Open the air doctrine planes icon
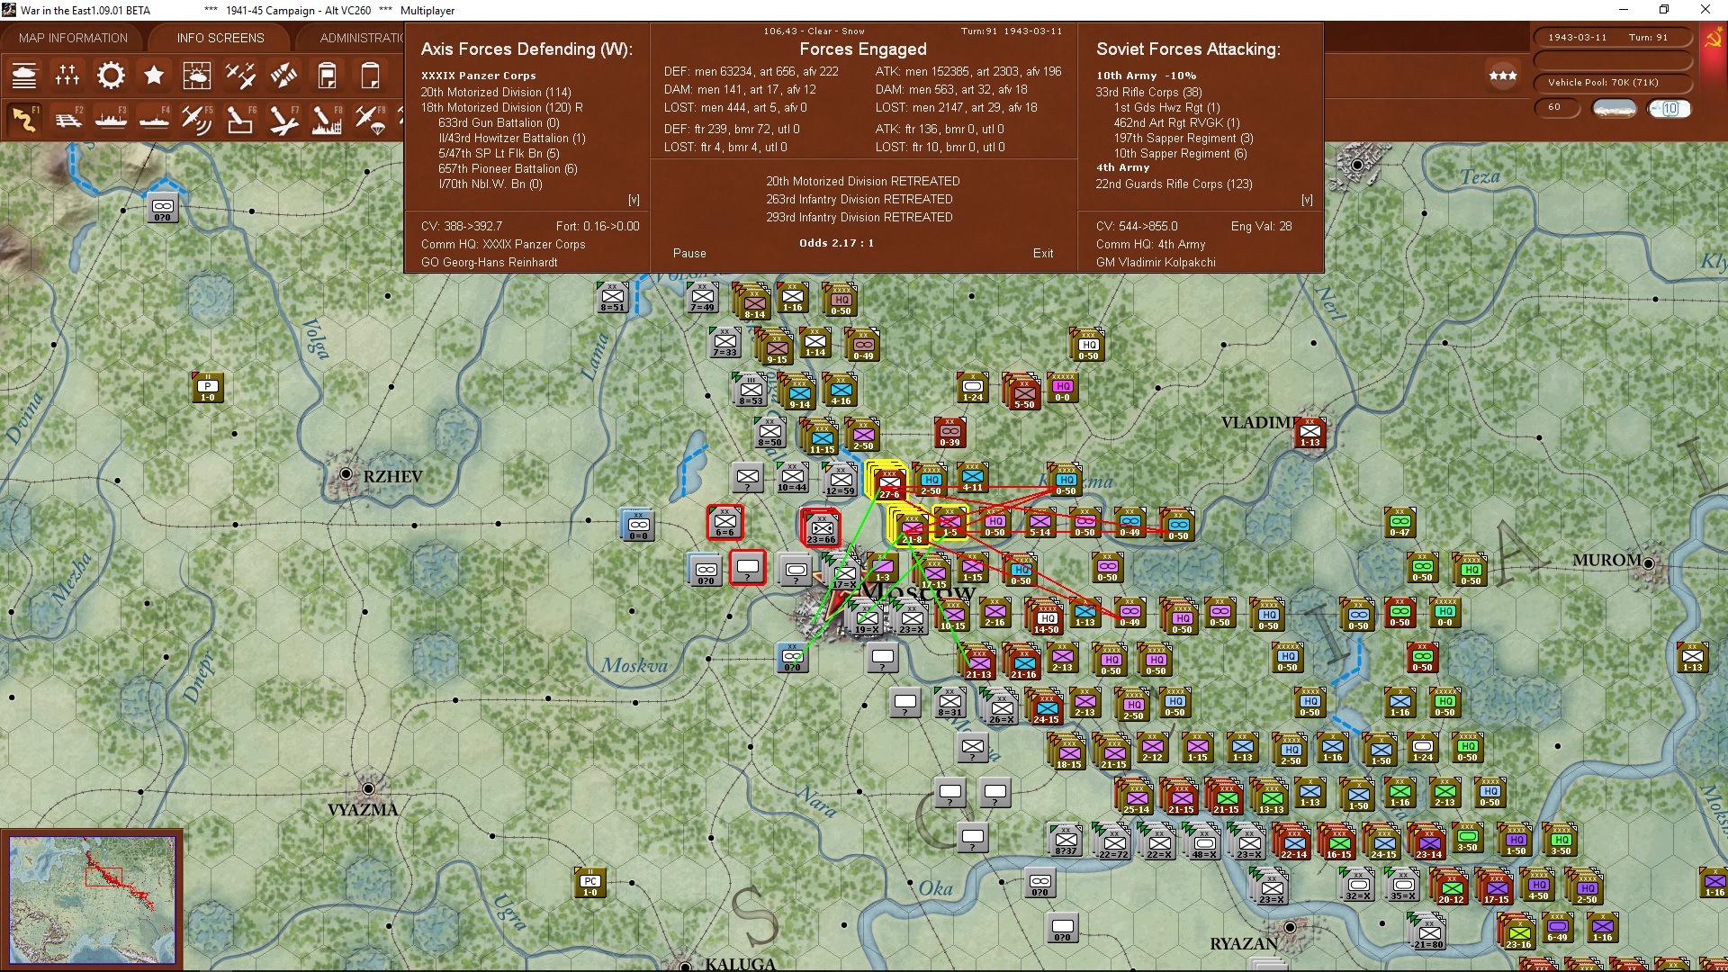Viewport: 1728px width, 972px height. click(240, 76)
